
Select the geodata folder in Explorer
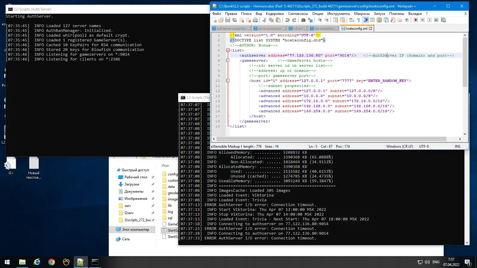[x=170, y=193]
